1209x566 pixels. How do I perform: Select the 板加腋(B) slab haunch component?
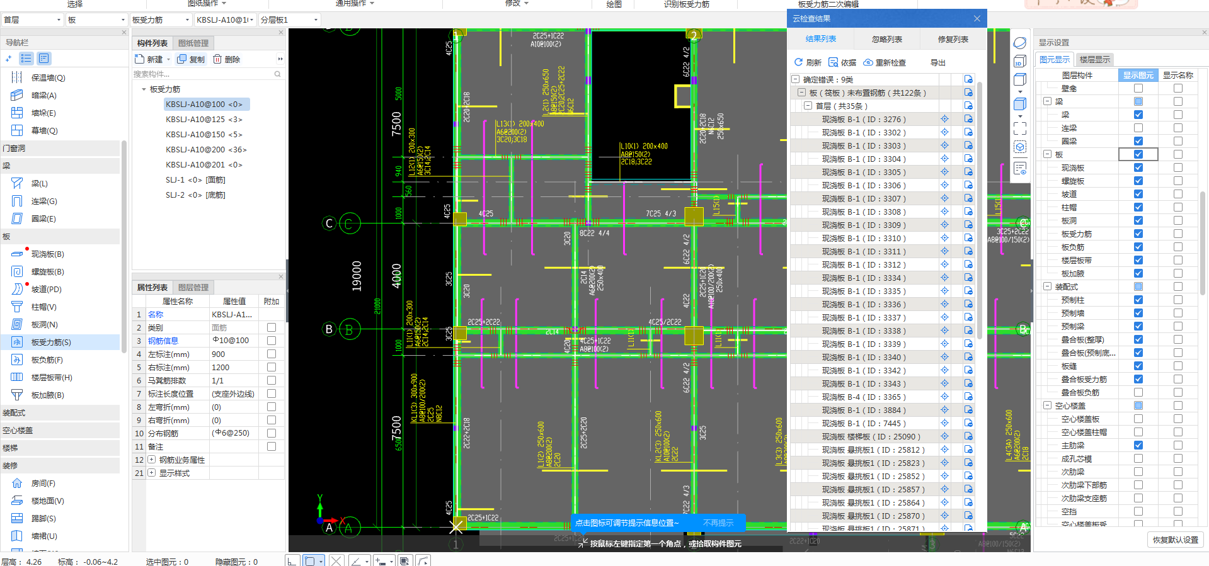pos(47,395)
